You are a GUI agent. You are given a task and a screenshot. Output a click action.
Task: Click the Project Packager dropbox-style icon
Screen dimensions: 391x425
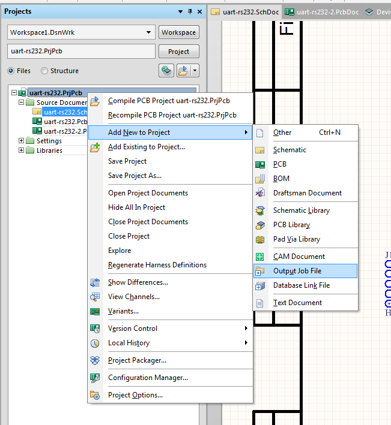95,360
